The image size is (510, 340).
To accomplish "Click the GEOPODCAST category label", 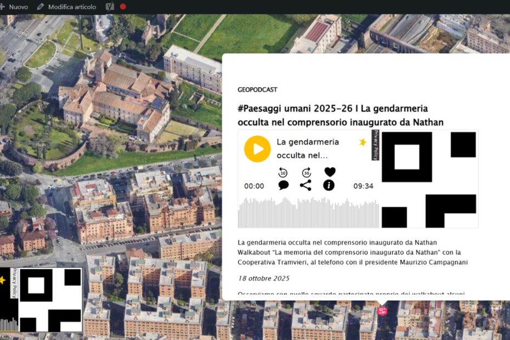I will coord(257,89).
